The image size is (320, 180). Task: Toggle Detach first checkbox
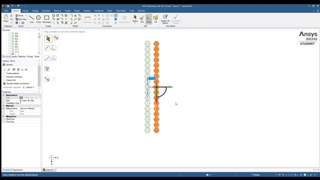4,80
